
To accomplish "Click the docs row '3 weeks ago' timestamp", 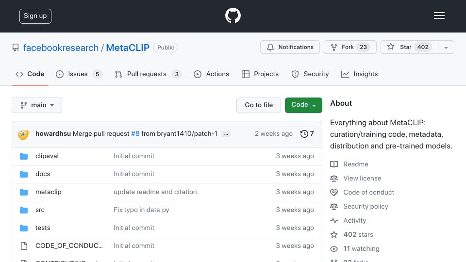I will [x=295, y=174].
